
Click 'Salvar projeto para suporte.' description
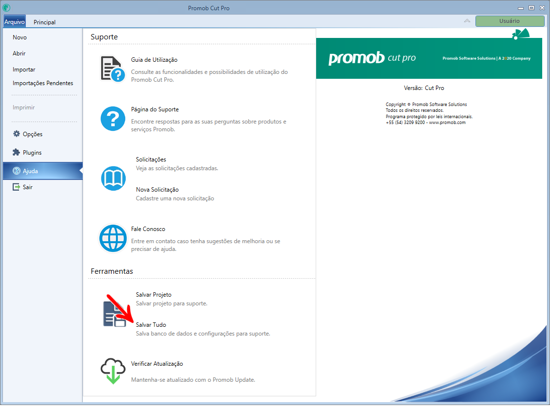[x=171, y=303]
